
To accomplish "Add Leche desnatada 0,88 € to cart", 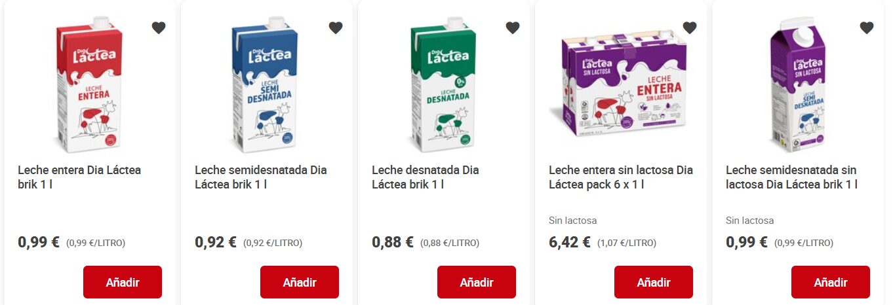I will coord(477,282).
